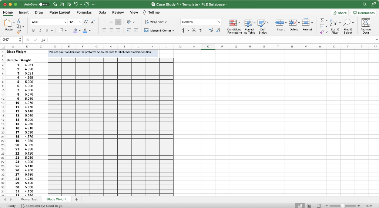Increase decimal places
This screenshot has width=379, height=208.
211,30
